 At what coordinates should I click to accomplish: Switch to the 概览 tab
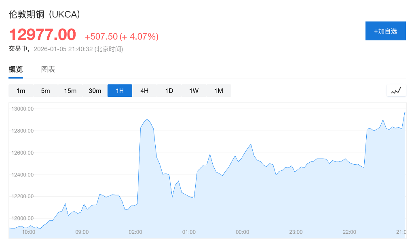16,69
